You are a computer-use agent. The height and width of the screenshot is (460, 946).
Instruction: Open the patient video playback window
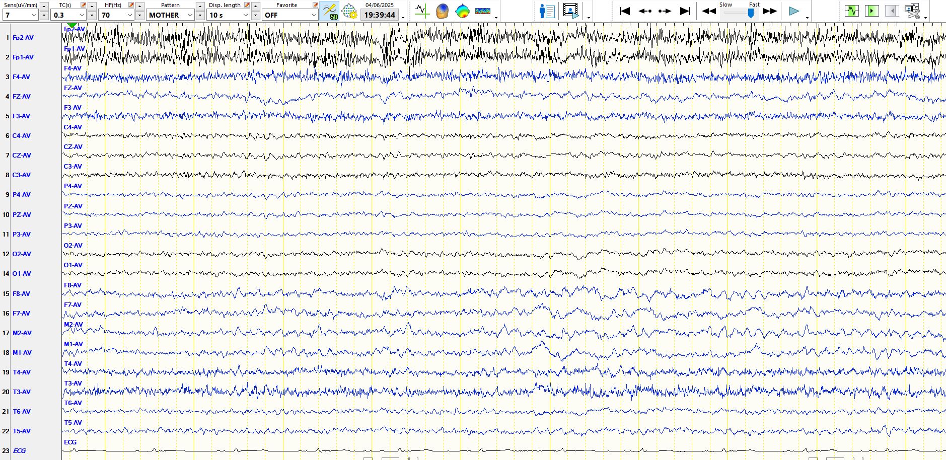(x=570, y=11)
